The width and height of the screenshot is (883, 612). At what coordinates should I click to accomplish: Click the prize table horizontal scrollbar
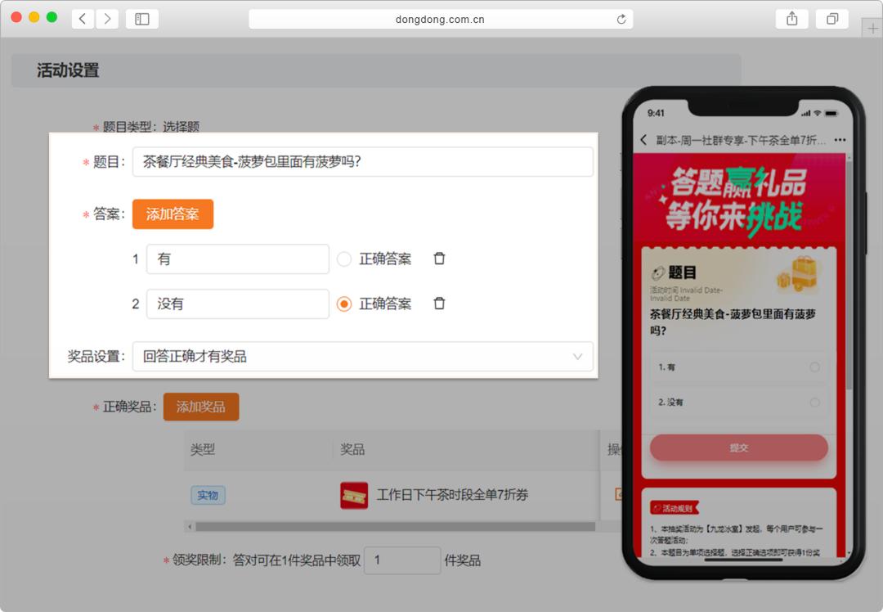pos(395,527)
